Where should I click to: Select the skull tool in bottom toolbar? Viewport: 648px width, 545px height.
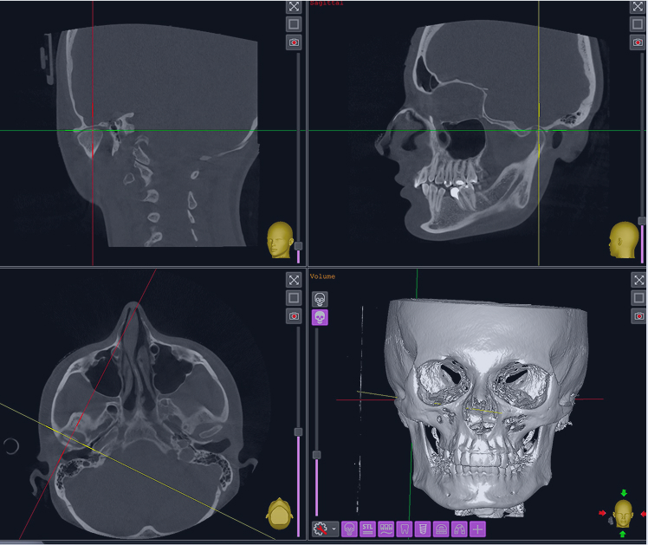tap(350, 529)
